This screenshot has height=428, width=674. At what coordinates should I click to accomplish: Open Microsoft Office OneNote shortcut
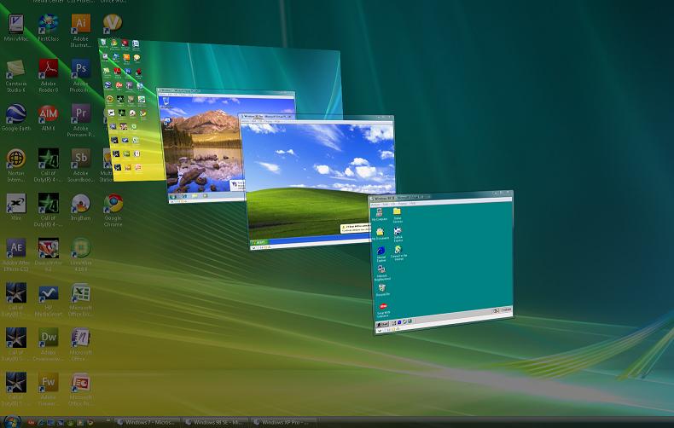pyautogui.click(x=80, y=344)
